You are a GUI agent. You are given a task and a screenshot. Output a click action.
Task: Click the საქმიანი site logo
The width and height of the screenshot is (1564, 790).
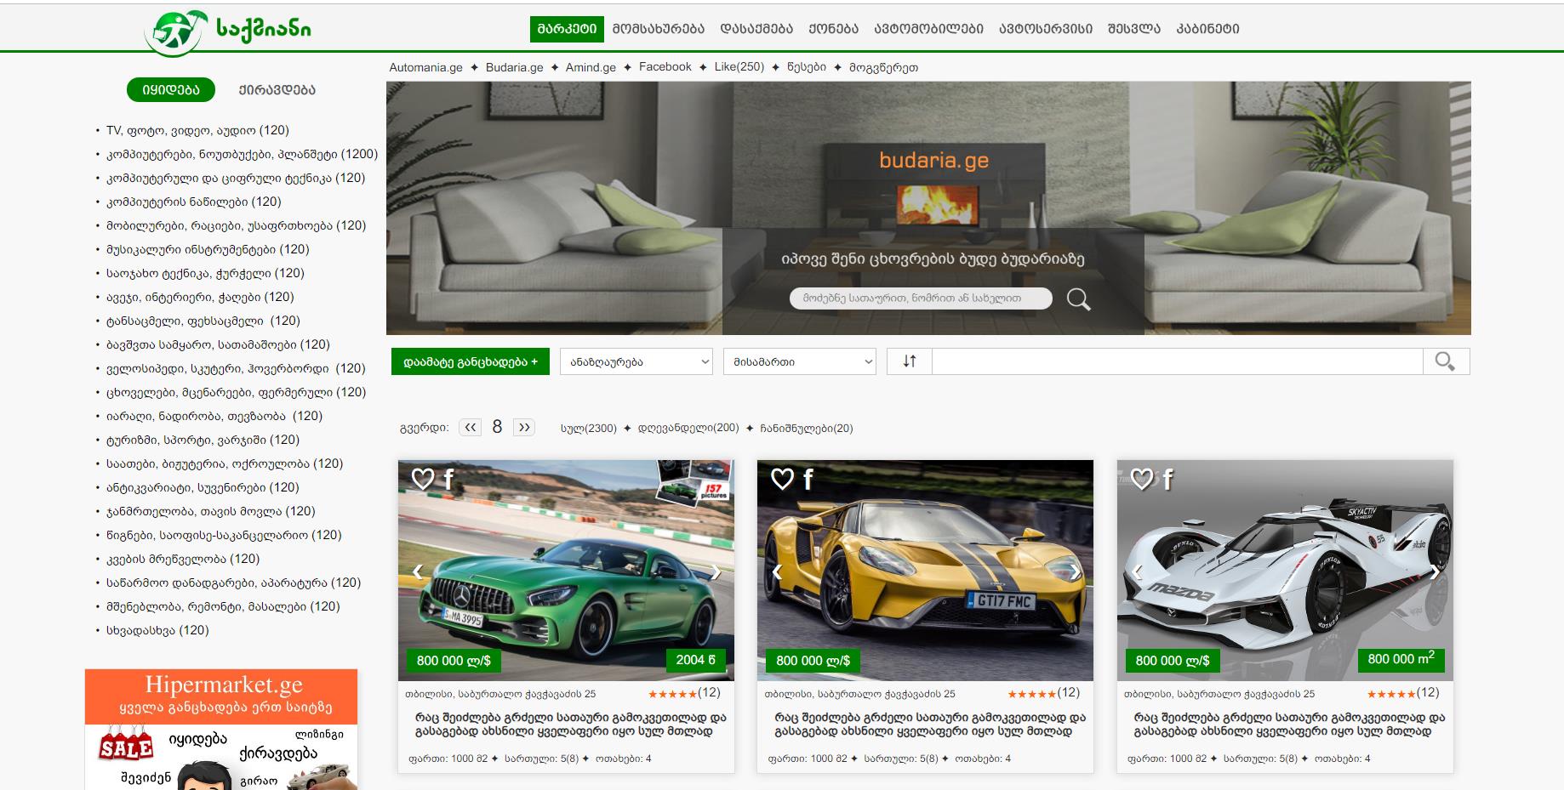pyautogui.click(x=228, y=31)
